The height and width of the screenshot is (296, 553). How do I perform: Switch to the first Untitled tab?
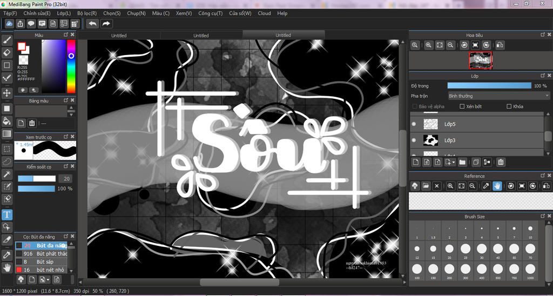click(x=119, y=35)
